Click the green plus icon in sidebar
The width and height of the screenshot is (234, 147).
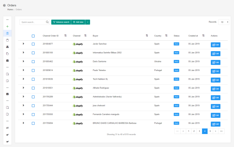[8, 27]
